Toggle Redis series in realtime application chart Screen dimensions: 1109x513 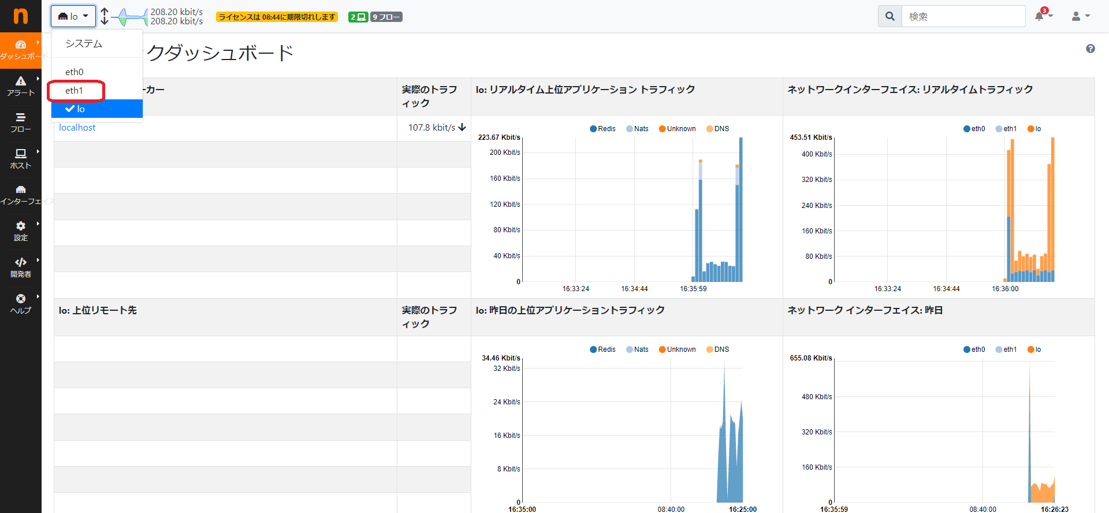(602, 129)
